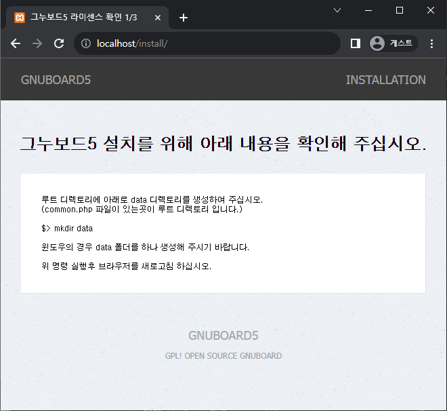Screen dimensions: 447x411
Task: Open the guest profile avatar button
Action: [393, 43]
